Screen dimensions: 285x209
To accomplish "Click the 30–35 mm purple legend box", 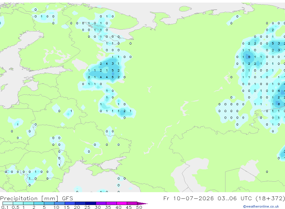I will [101, 203].
